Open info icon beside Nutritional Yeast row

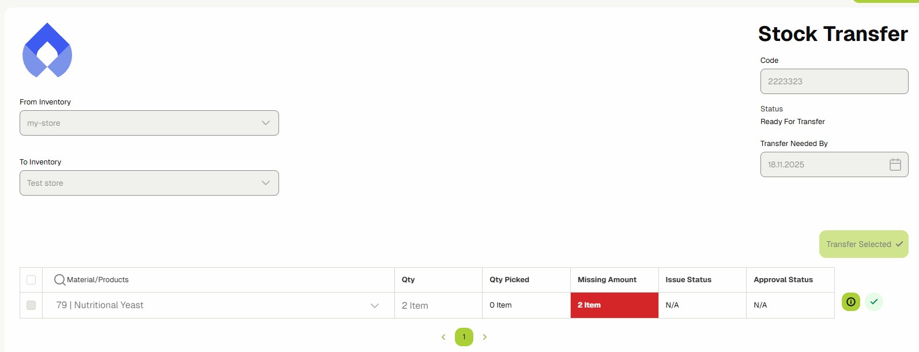click(850, 302)
